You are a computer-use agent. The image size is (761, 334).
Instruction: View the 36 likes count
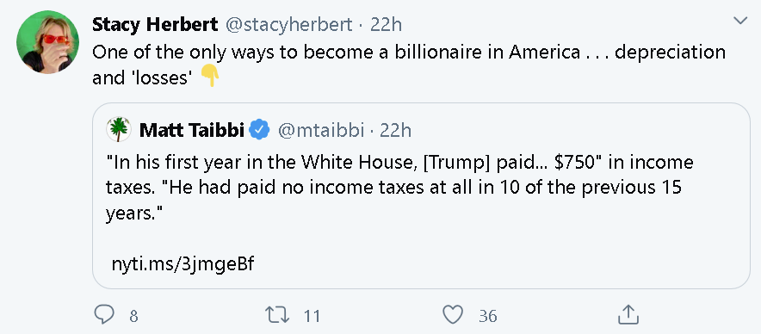pyautogui.click(x=488, y=316)
